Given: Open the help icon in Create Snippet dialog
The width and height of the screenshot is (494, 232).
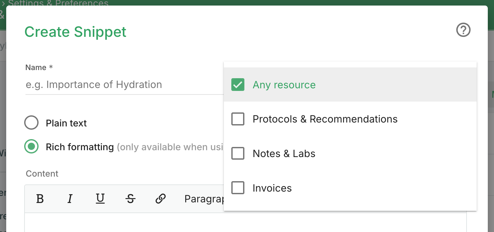Looking at the screenshot, I should click(x=463, y=30).
